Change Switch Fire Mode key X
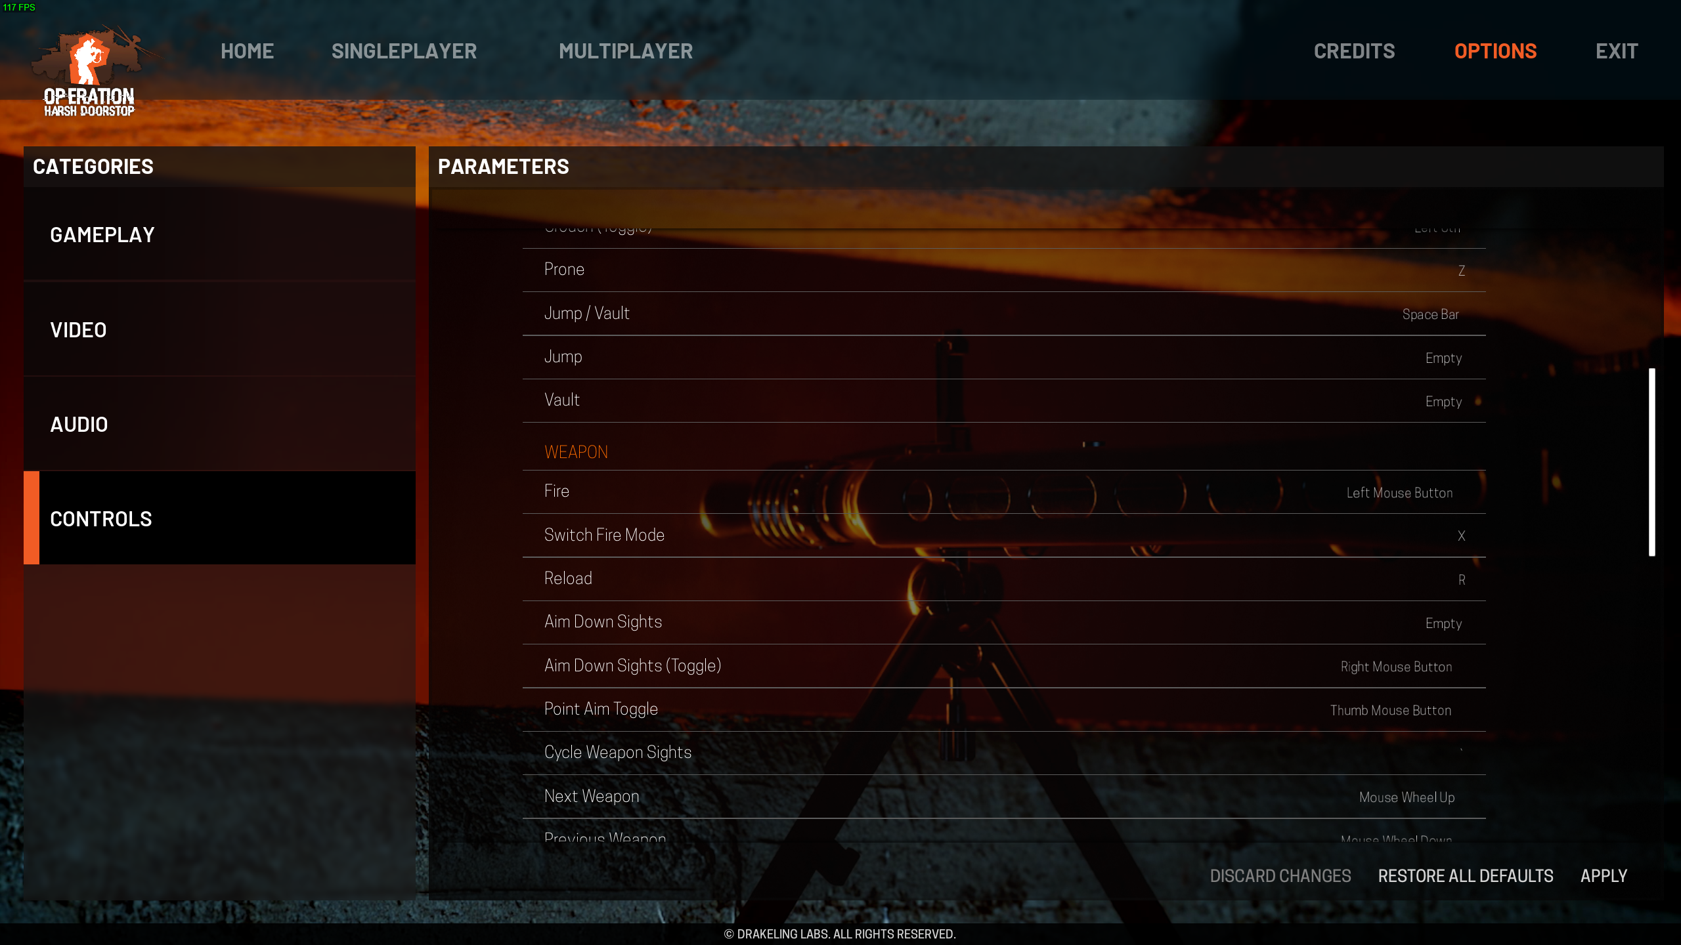The height and width of the screenshot is (945, 1681). point(1461,536)
